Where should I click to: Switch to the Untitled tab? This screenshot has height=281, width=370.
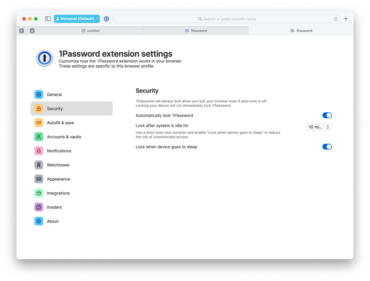90,31
